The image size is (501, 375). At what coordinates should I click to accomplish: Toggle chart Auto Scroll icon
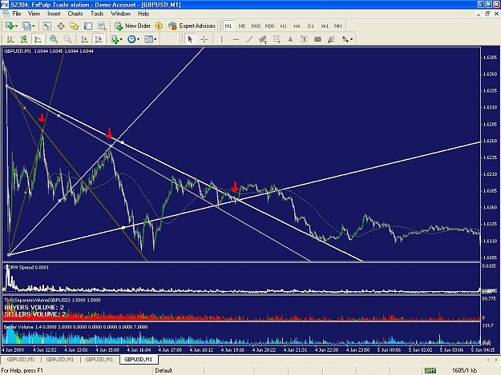[85, 39]
